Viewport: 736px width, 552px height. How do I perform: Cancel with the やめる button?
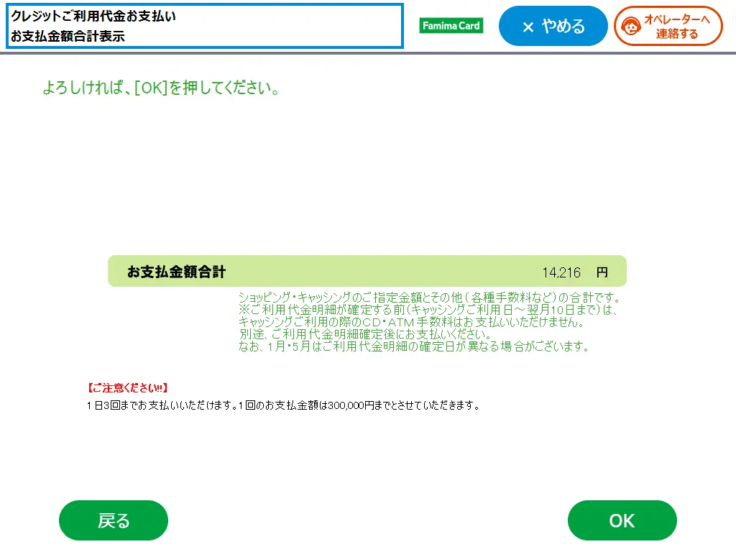(553, 27)
